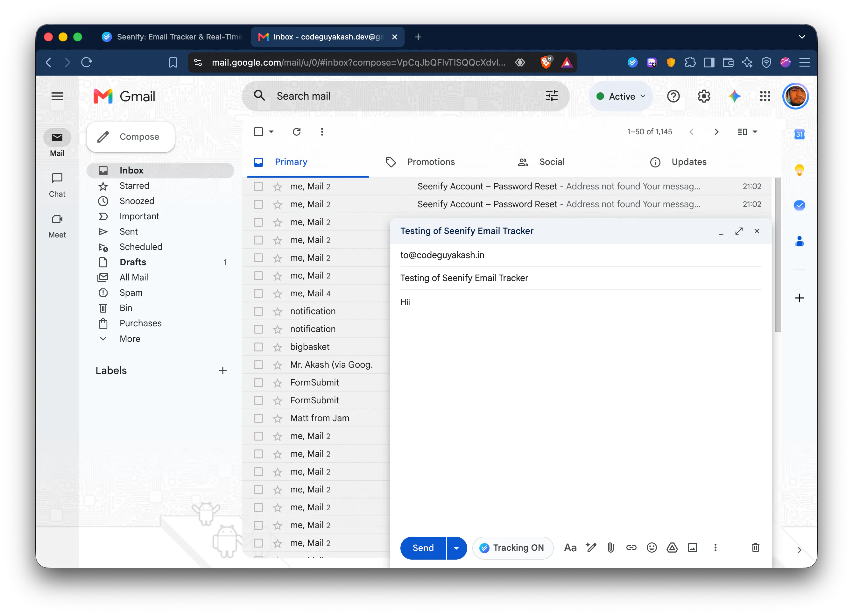Check the me, Mail 4 email
This screenshot has width=853, height=615.
click(258, 293)
